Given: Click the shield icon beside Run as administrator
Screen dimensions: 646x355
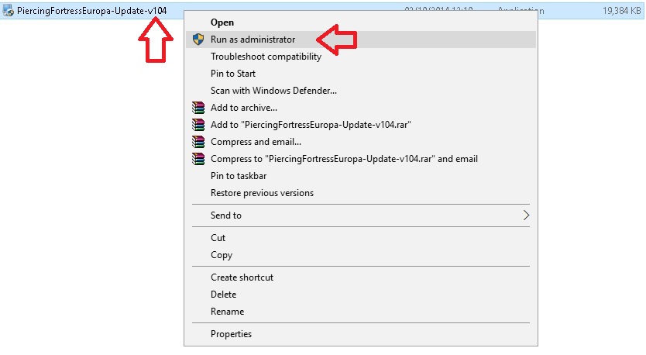Looking at the screenshot, I should [x=198, y=40].
